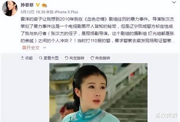Collapse the image with 收起
This screenshot has height=122, width=180.
click(29, 58)
